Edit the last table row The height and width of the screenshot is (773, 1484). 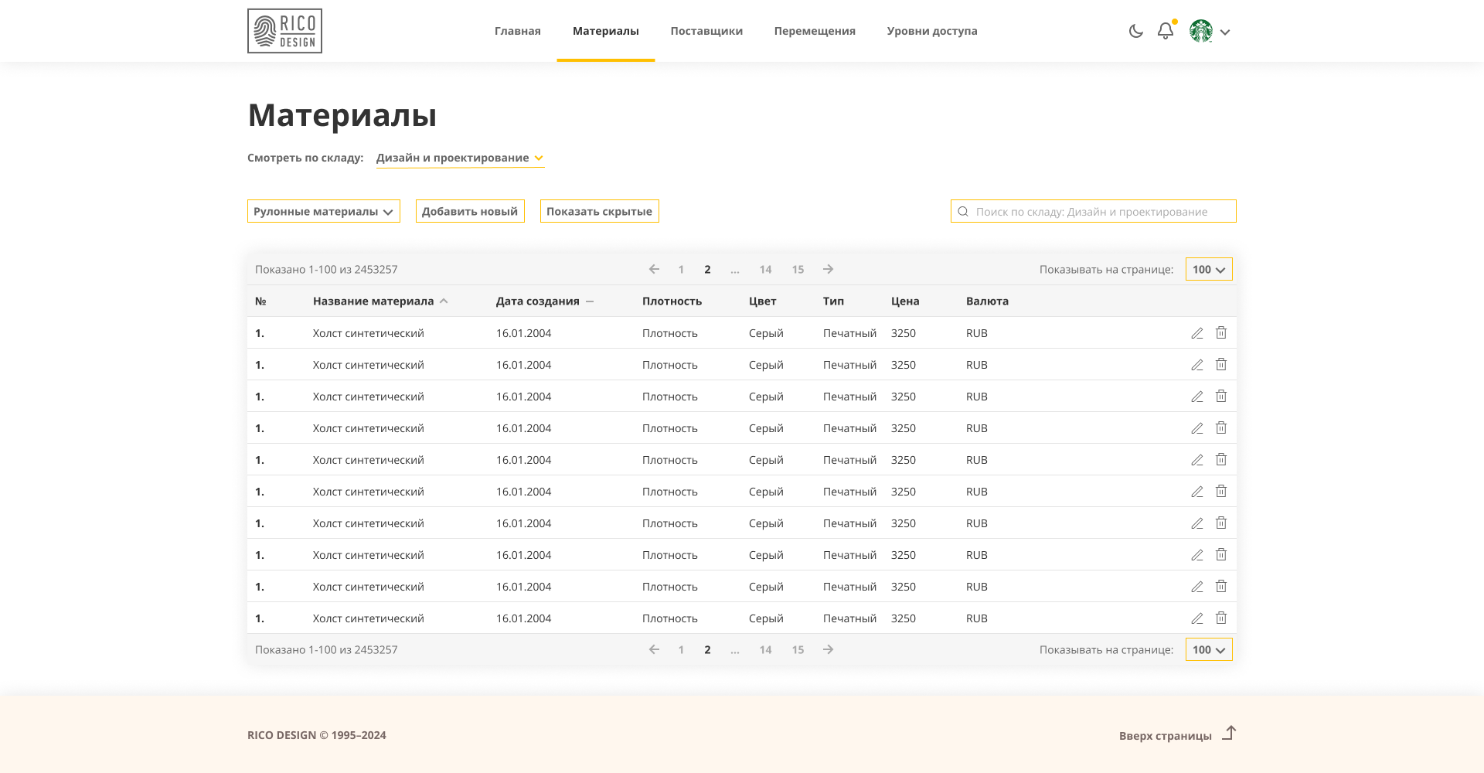coord(1197,618)
